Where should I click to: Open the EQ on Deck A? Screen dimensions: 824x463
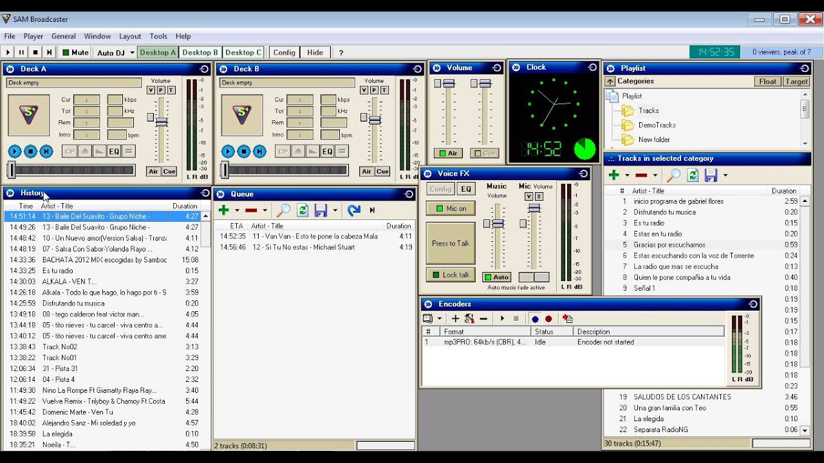tap(114, 152)
